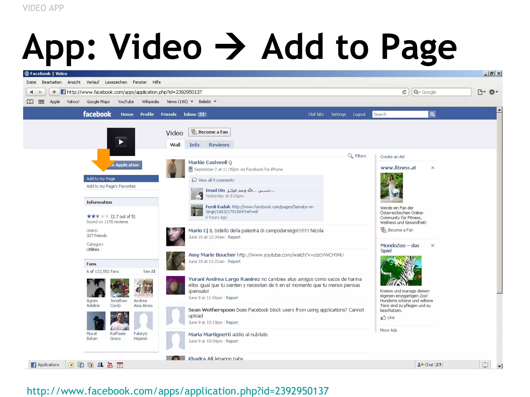Click Markie Cashwell's name on the wall

click(208, 162)
